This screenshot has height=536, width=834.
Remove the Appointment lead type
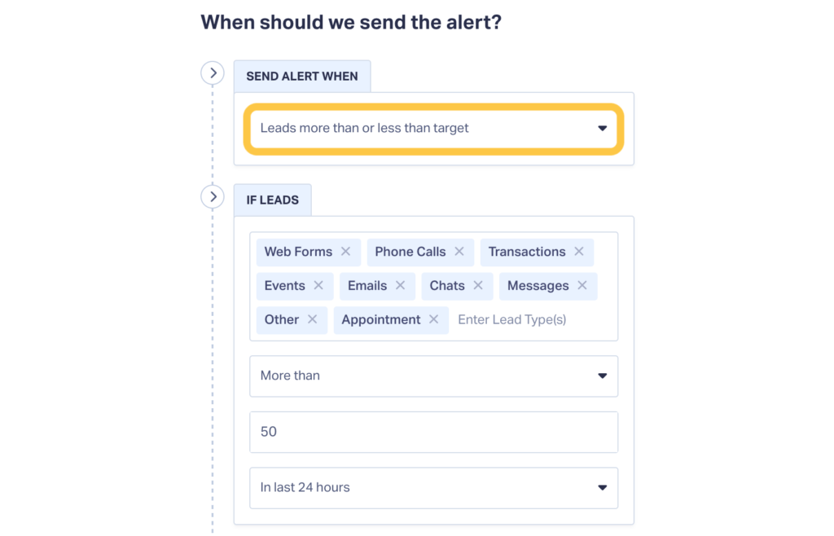pyautogui.click(x=433, y=320)
